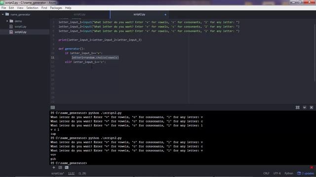This screenshot has height=177, width=316.
Task: Click the terminal prompt PS C:\name_generator>
Action: tap(69, 163)
